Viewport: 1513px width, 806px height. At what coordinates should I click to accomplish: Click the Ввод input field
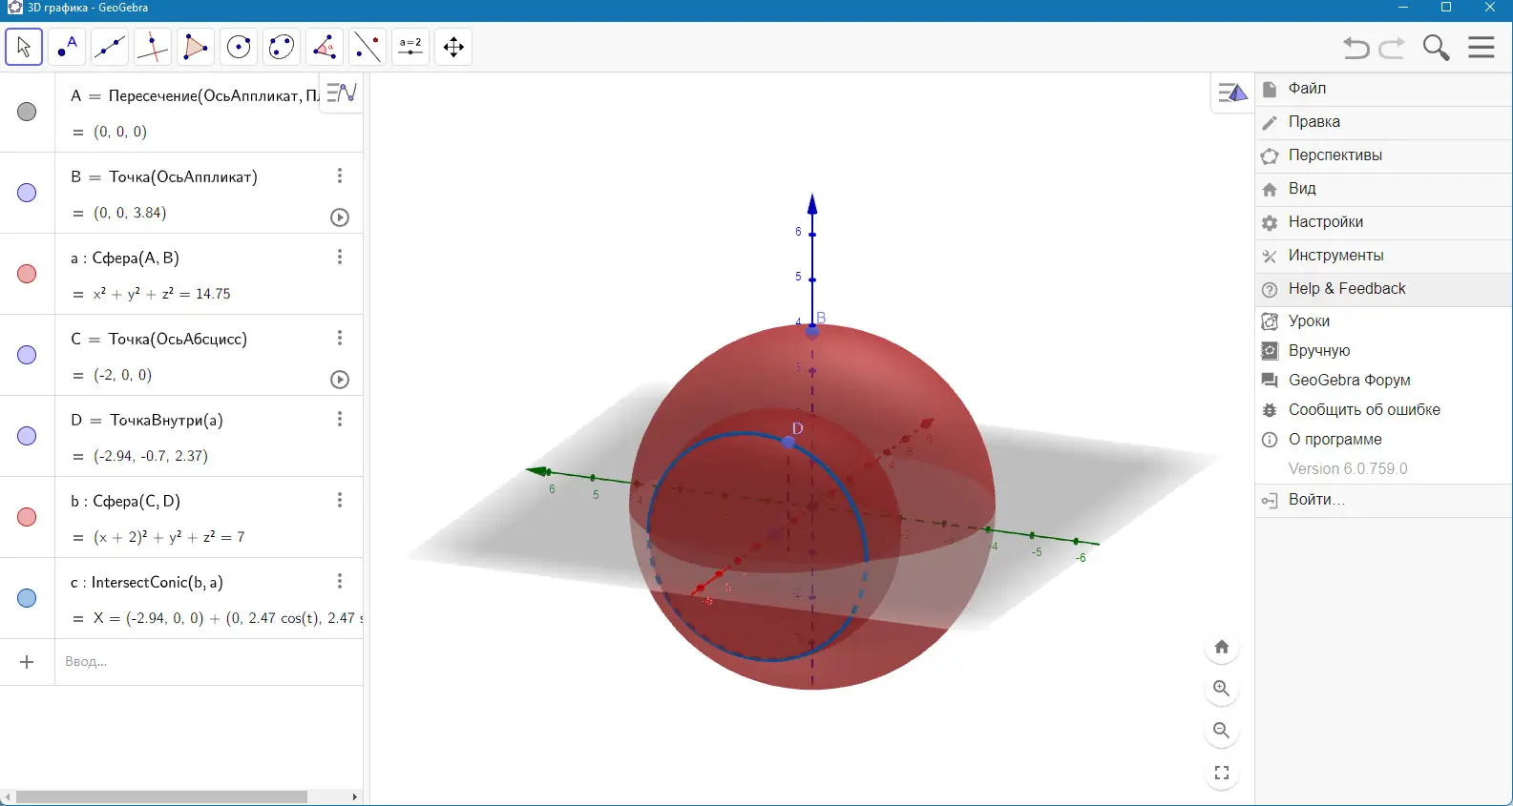click(x=208, y=662)
